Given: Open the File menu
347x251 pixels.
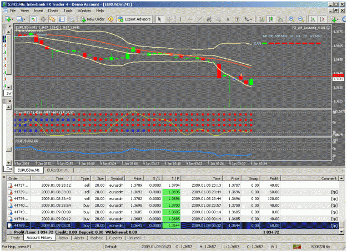Looking at the screenshot, I should tap(13, 11).
